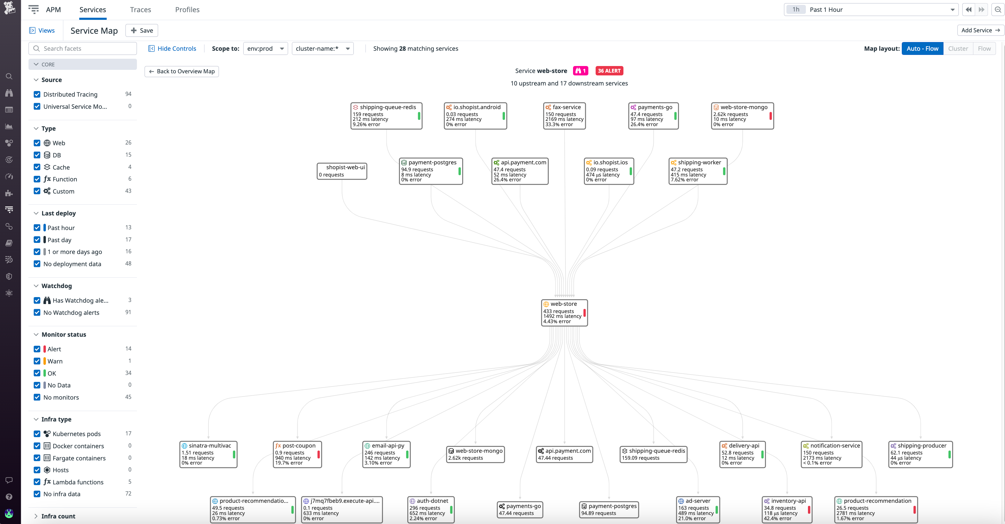Open the Profiles tab

(187, 9)
